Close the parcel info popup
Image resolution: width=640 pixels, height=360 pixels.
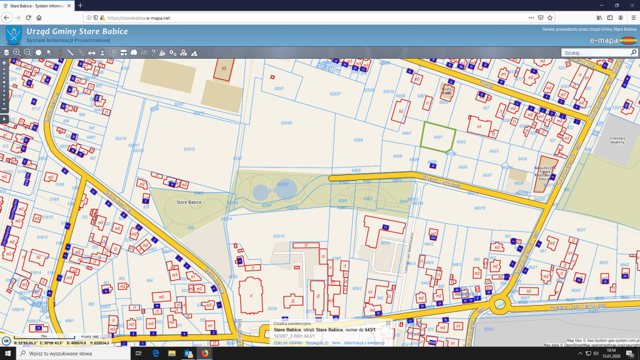click(388, 323)
